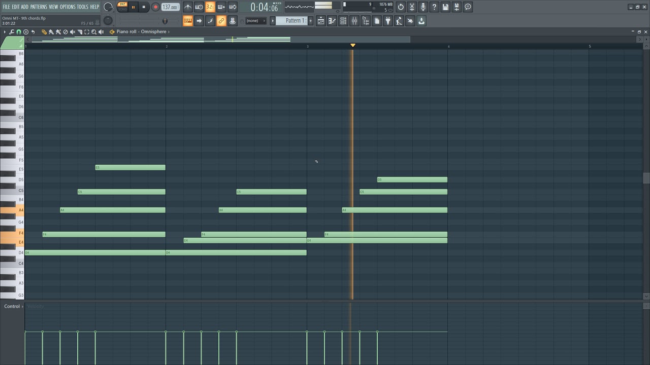Toggle overdub blend recording

click(x=221, y=7)
